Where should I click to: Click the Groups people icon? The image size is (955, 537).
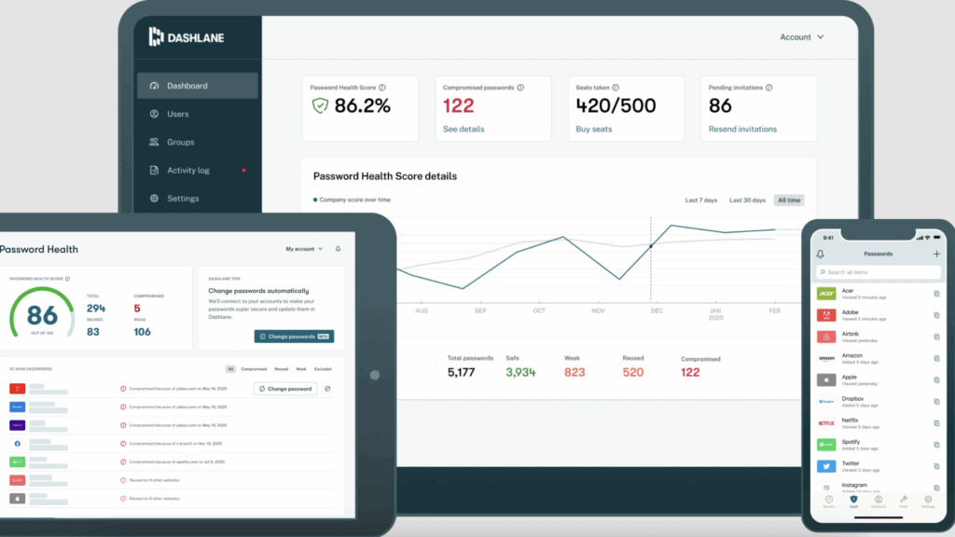point(154,142)
